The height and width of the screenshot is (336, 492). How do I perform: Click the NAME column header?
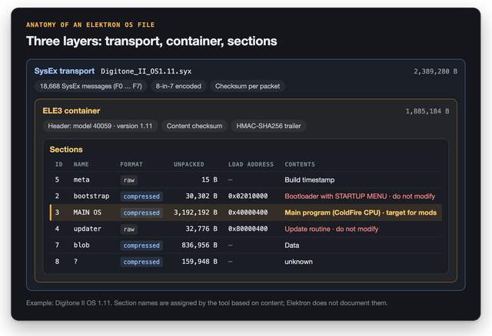[x=81, y=164]
